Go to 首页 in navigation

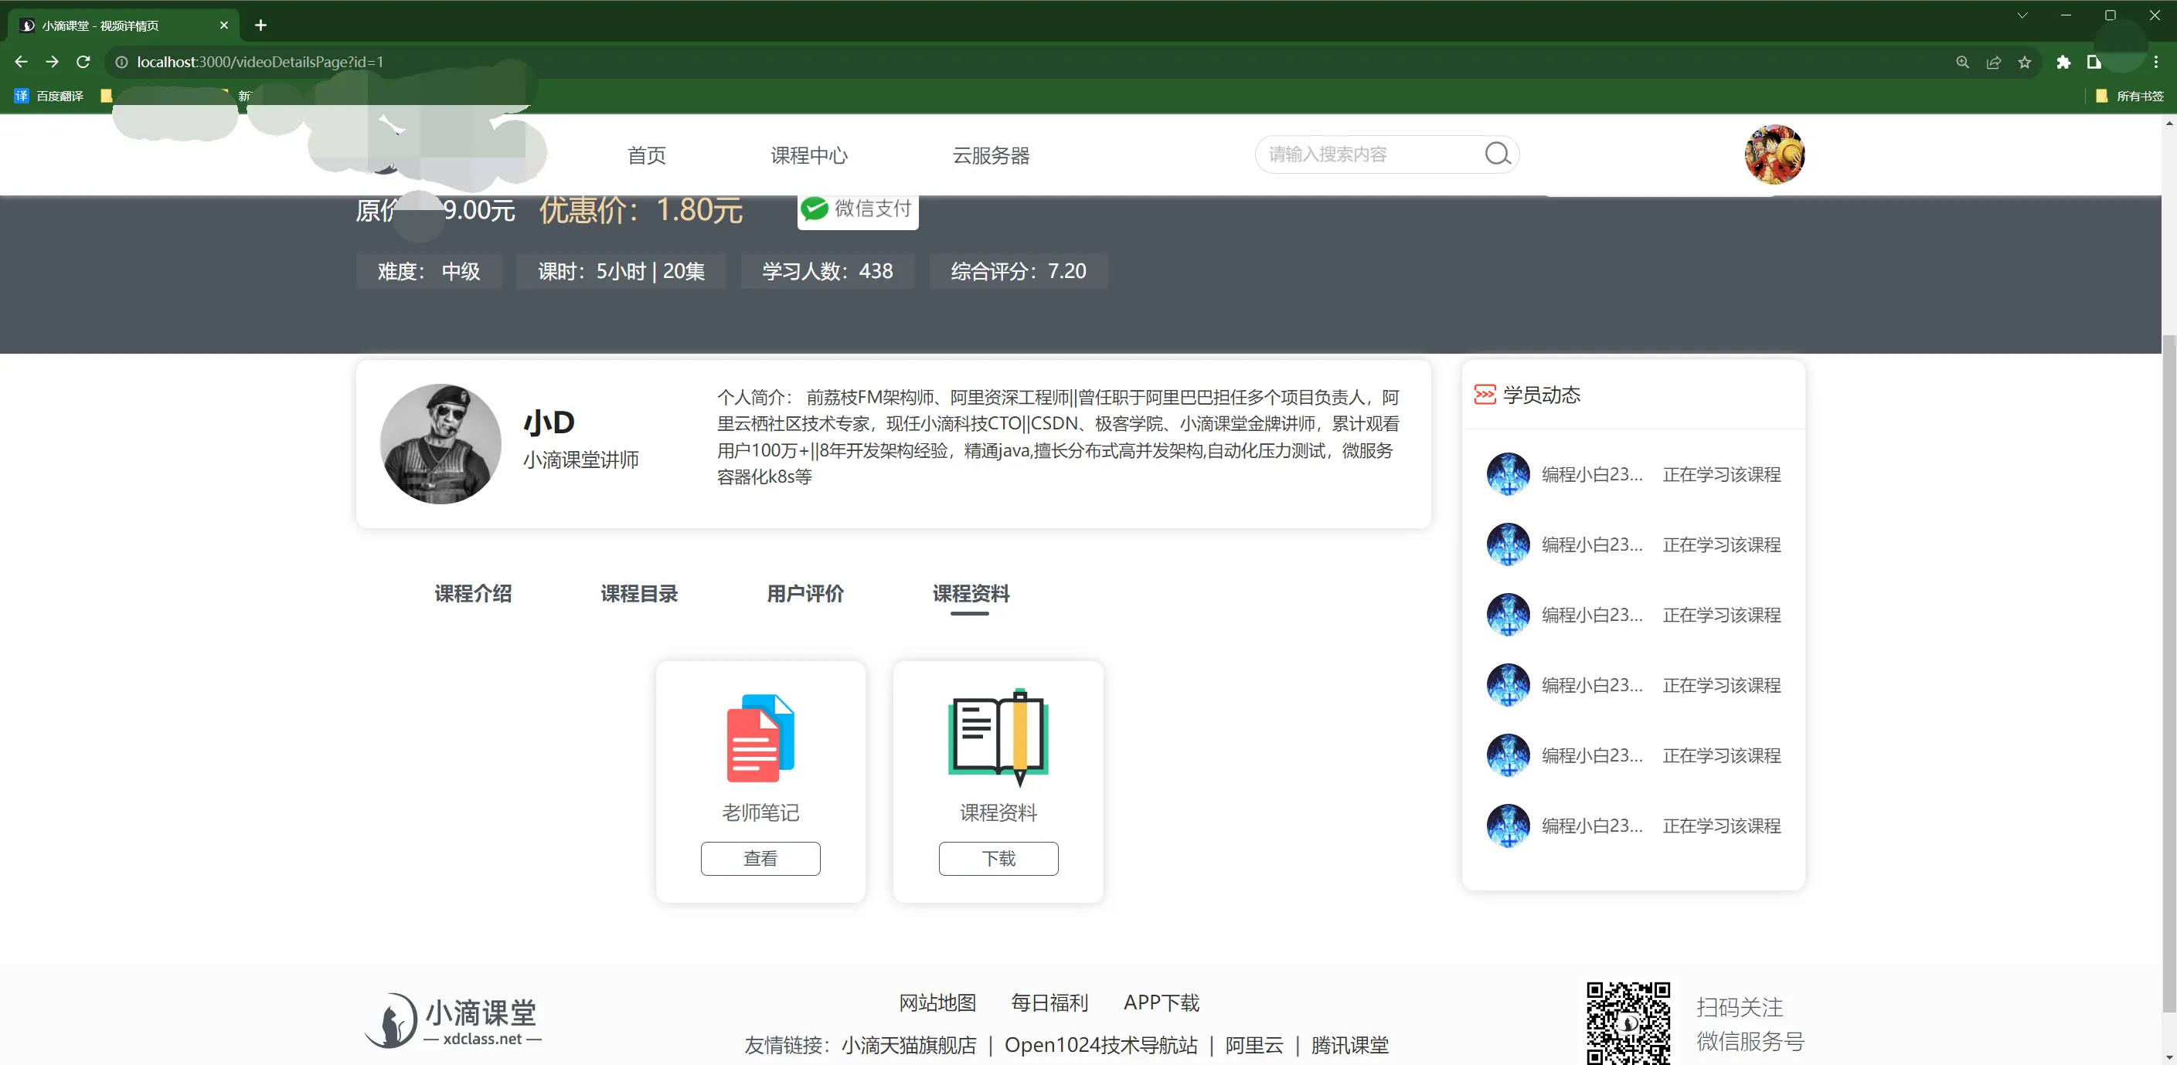click(x=647, y=155)
